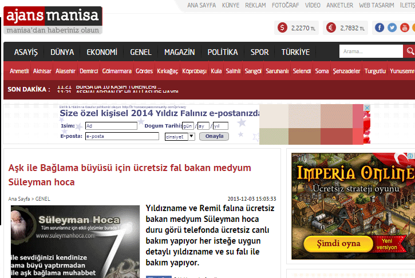Open Gördes district news
Image resolution: width=415 pixels, height=278 pixels.
(x=144, y=71)
